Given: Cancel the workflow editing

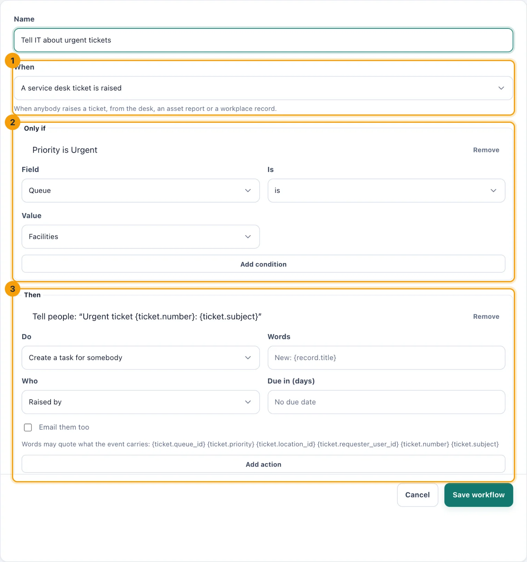Looking at the screenshot, I should pyautogui.click(x=417, y=495).
